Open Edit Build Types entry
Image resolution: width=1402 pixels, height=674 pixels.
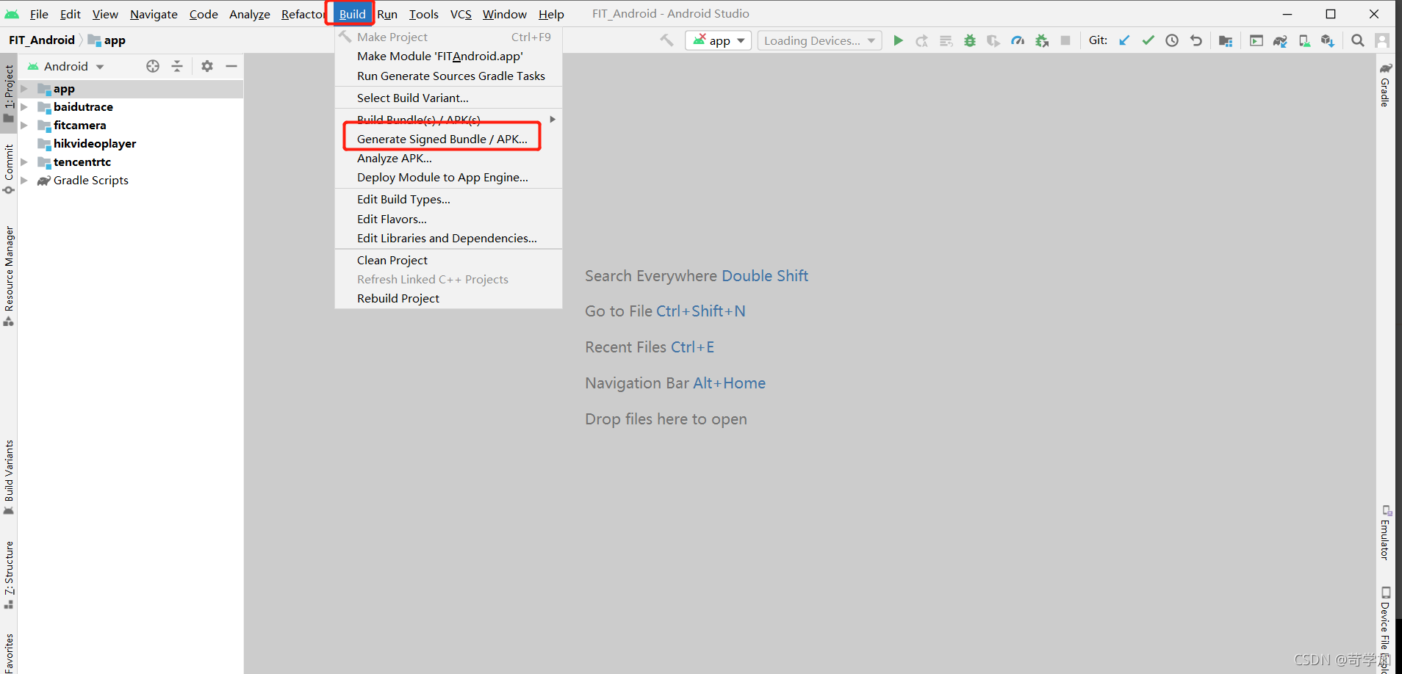point(448,199)
